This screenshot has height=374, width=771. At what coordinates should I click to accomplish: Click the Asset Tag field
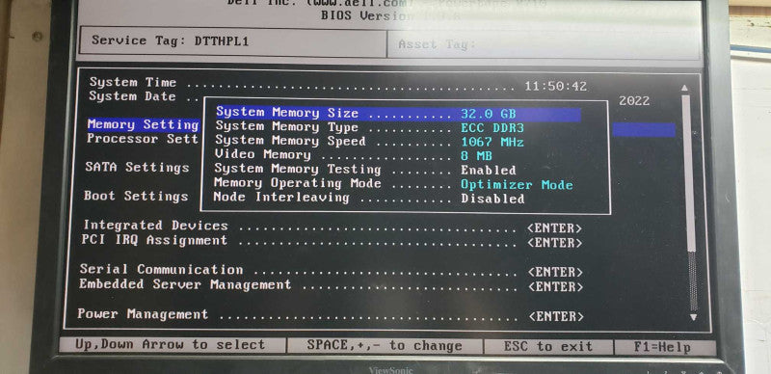pyautogui.click(x=545, y=45)
